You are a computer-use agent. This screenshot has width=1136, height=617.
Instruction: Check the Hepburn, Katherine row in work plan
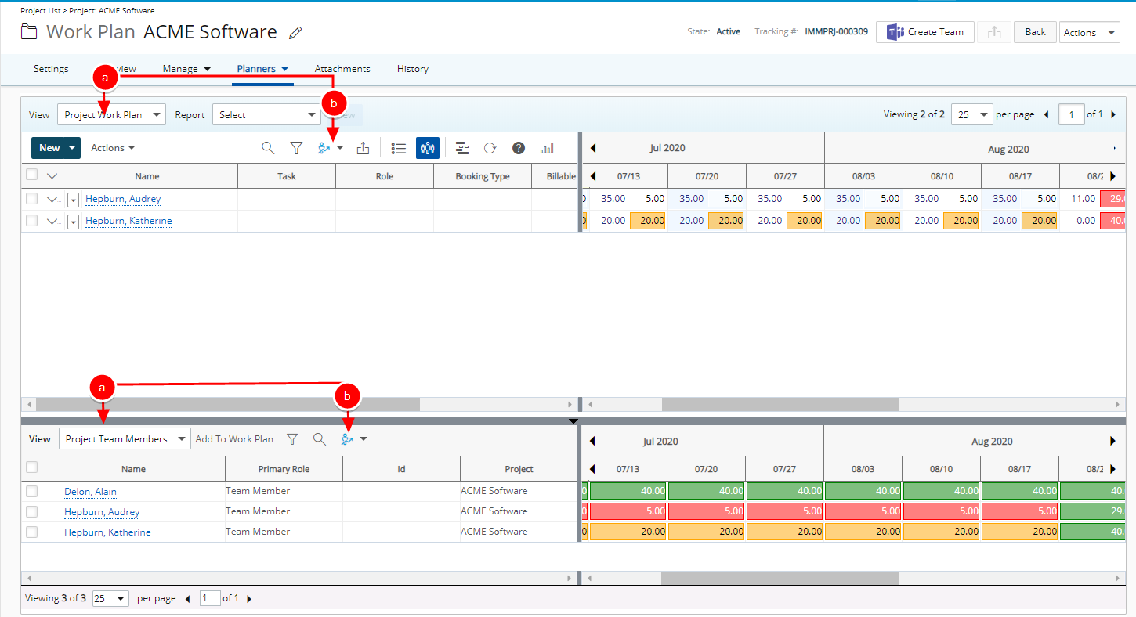pyautogui.click(x=31, y=221)
